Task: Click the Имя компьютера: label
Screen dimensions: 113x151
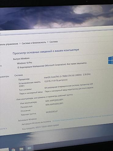Action: click(x=29, y=103)
